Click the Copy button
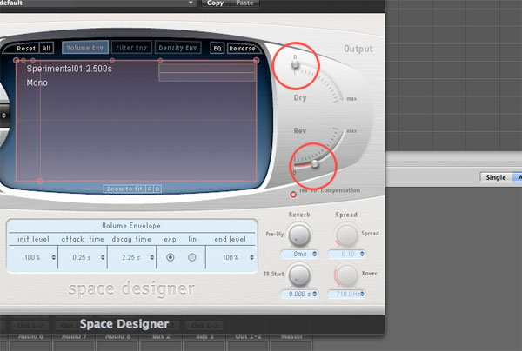Image resolution: width=522 pixels, height=351 pixels. (x=216, y=3)
